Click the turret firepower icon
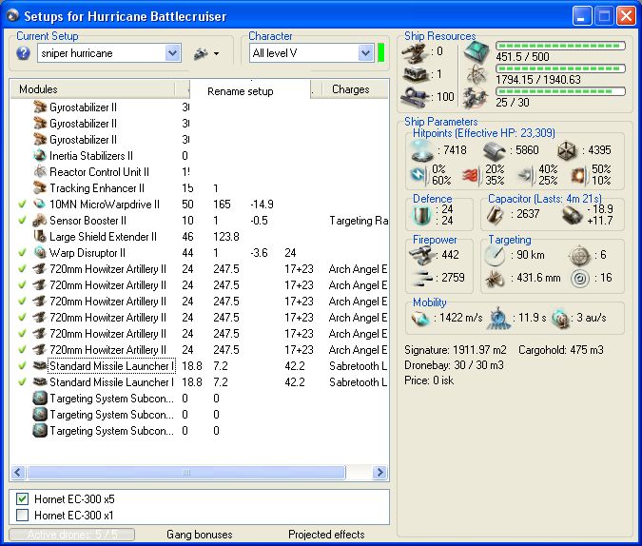Screen dimensions: 642x546 422,254
